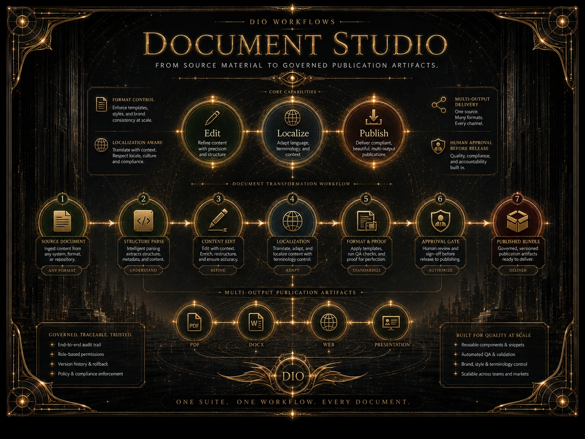Click the WEB globe output icon
The height and width of the screenshot is (439, 585).
coord(329,322)
